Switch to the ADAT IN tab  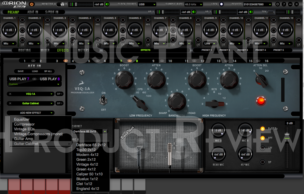pos(33,12)
